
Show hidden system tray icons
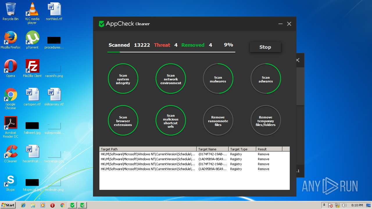click(324, 205)
